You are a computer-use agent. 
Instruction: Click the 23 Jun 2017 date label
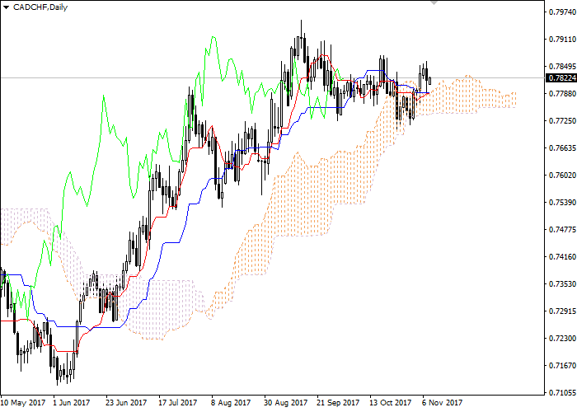coord(127,403)
